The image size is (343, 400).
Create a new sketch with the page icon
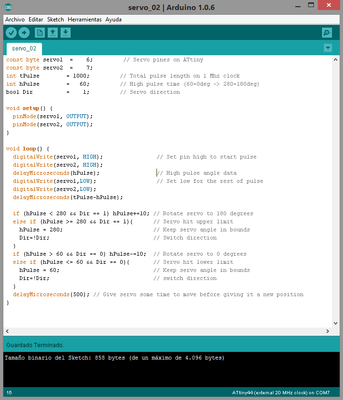point(40,33)
